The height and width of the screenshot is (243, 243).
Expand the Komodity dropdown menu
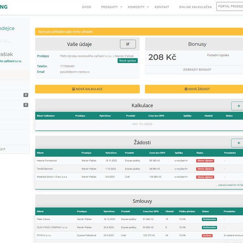coord(138,7)
